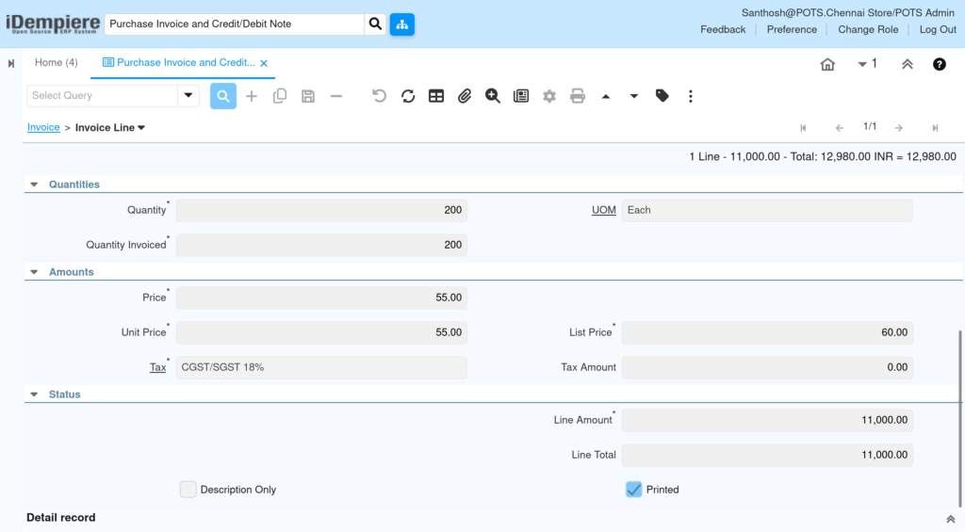
Task: Click the Unit Price field
Action: [321, 332]
